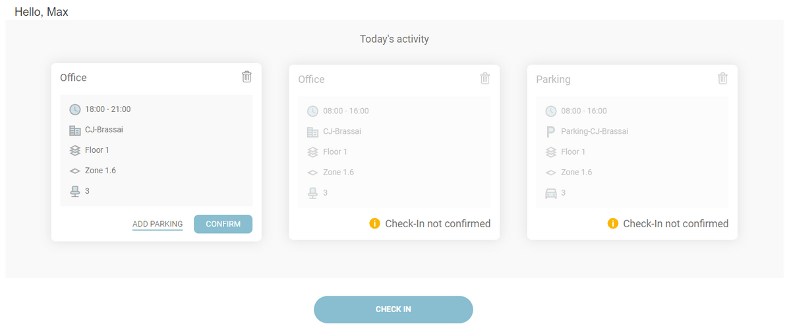The width and height of the screenshot is (791, 330).
Task: Click zone icon next to Zone 1.6 in first card
Action: [x=75, y=171]
